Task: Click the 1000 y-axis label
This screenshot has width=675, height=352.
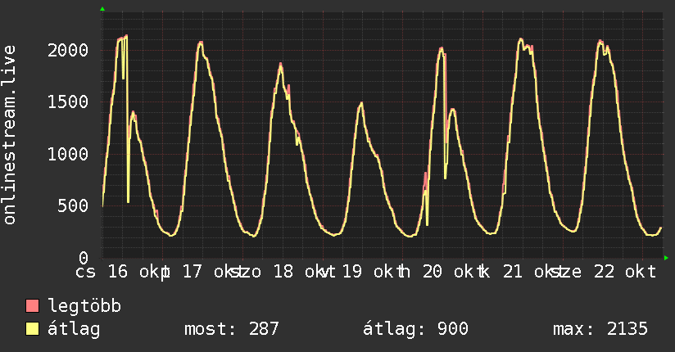Action: pos(68,154)
